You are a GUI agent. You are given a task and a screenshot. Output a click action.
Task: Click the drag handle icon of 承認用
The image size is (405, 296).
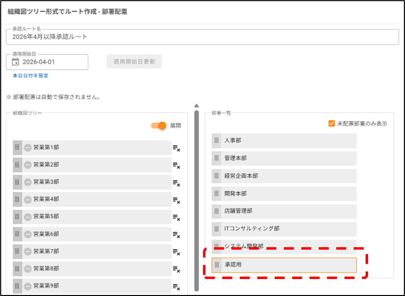click(x=216, y=265)
